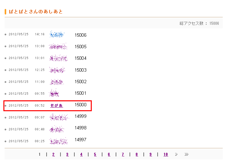Click the next page single chevron icon
The width and height of the screenshot is (228, 165).
point(176,154)
